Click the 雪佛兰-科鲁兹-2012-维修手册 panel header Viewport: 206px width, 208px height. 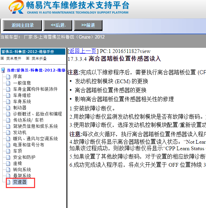33,52
